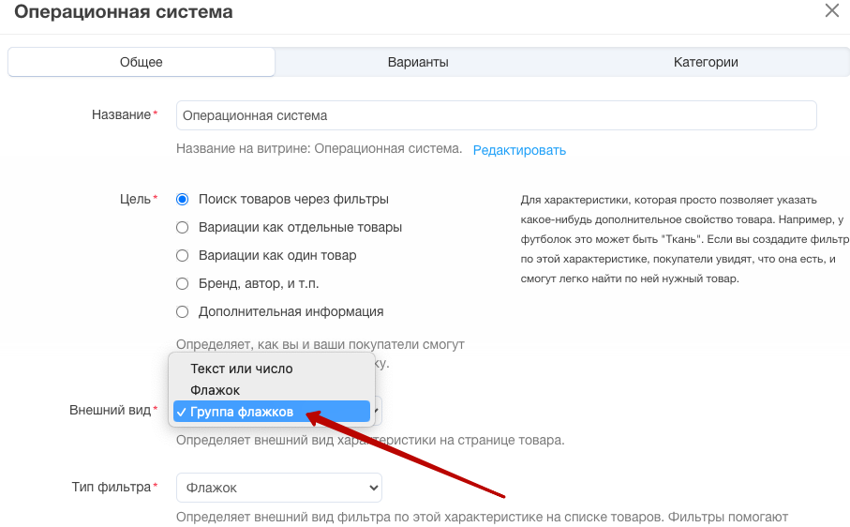Select Вариации как отдельные товары radio

point(182,228)
